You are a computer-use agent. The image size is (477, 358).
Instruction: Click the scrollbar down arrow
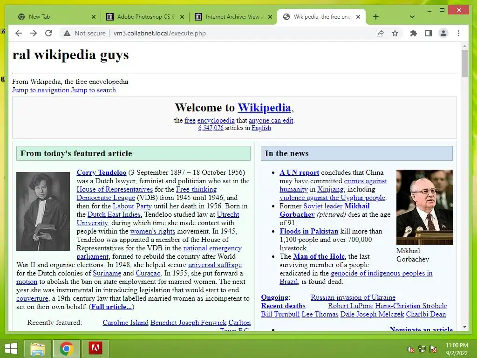click(x=464, y=327)
